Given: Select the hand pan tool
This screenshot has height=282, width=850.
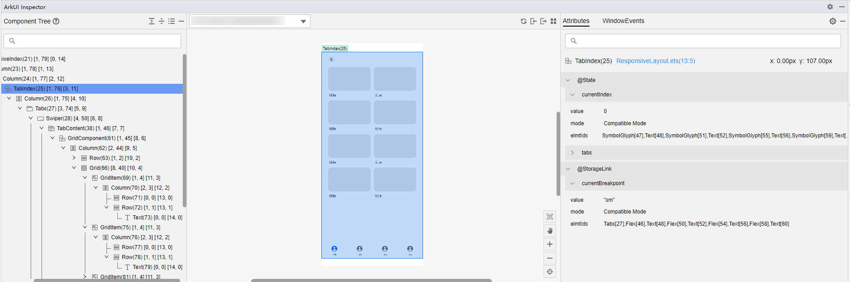Looking at the screenshot, I should (550, 231).
